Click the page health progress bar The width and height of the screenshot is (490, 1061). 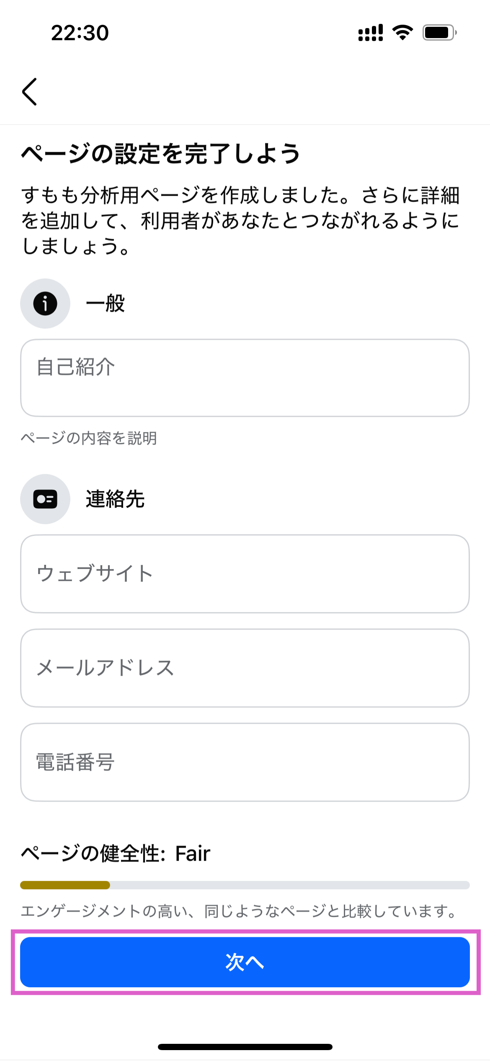(245, 885)
